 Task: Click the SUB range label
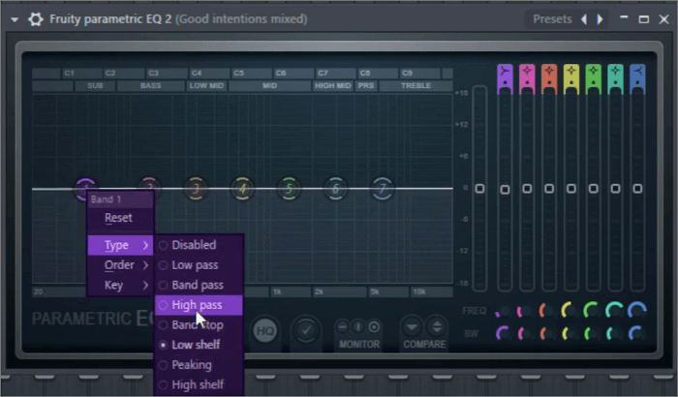pos(95,85)
